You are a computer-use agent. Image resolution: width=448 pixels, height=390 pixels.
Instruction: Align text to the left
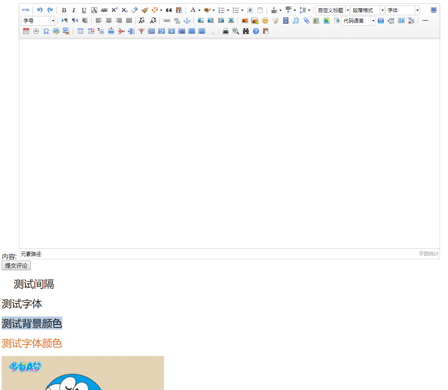99,21
